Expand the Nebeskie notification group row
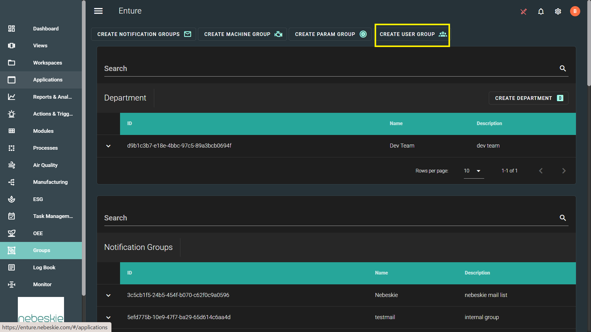This screenshot has width=591, height=332. [x=108, y=295]
